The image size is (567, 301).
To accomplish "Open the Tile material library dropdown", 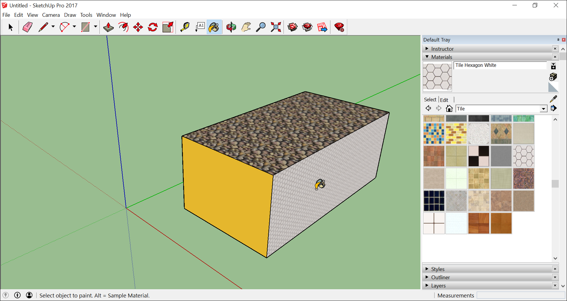I will [x=543, y=109].
